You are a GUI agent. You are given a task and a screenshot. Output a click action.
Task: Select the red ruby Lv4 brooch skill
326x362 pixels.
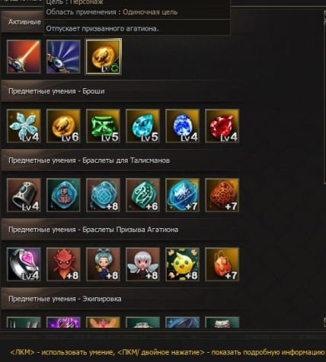point(222,125)
